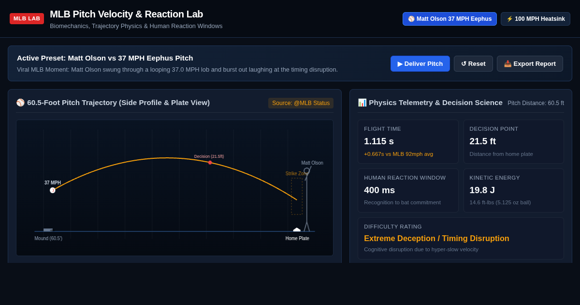The height and width of the screenshot is (305, 580).
Task: Click the Distance from home plate caption
Action: point(501,154)
